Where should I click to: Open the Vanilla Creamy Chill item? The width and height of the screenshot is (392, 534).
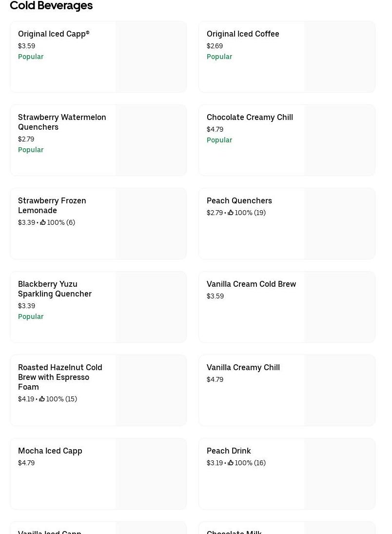pos(243,368)
